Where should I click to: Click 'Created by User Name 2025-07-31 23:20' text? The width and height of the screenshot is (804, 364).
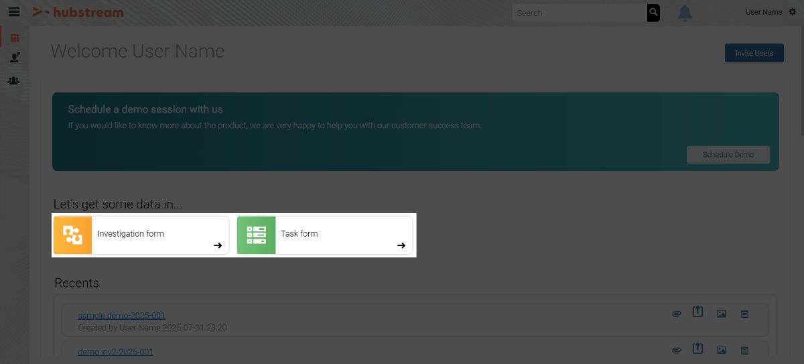[x=152, y=328]
